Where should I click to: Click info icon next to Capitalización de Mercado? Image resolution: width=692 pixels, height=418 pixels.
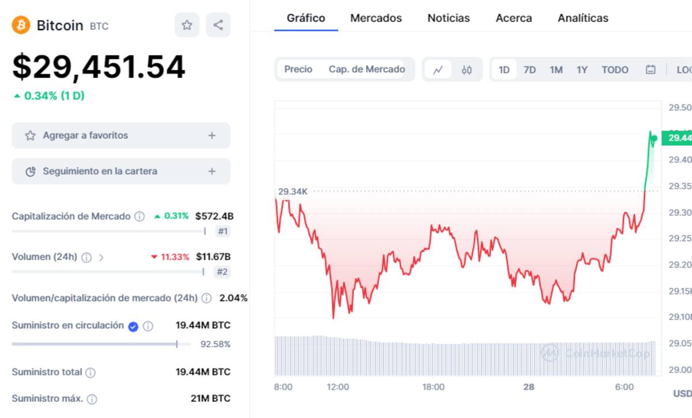click(x=140, y=217)
